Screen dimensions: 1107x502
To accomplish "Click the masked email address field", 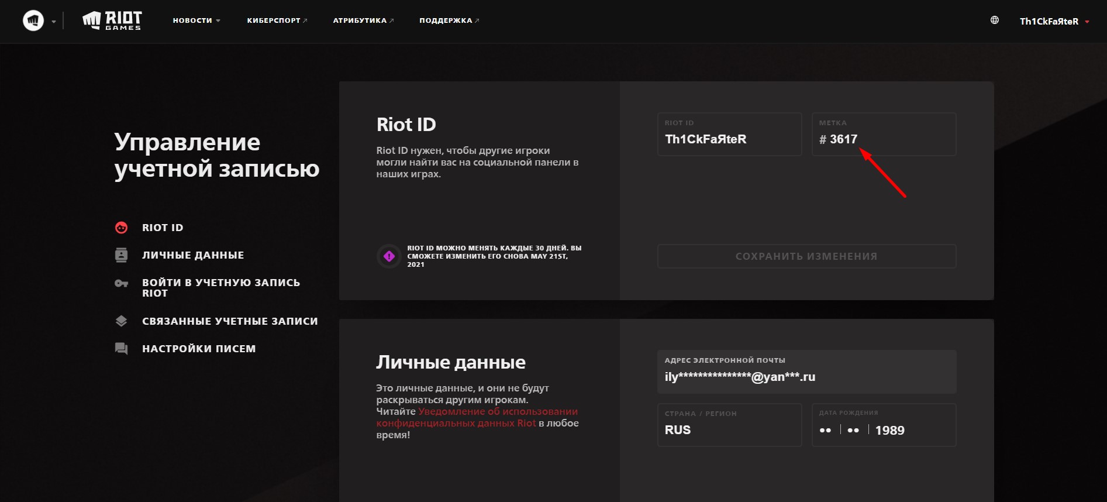I will [806, 372].
